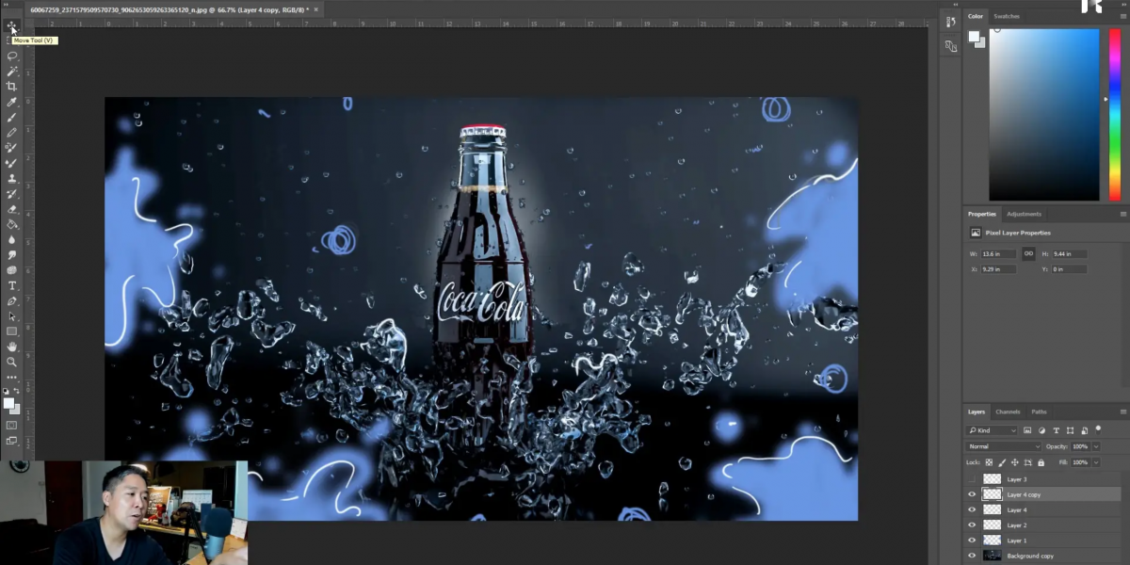Select the Pen tool
1130x565 pixels.
point(12,301)
